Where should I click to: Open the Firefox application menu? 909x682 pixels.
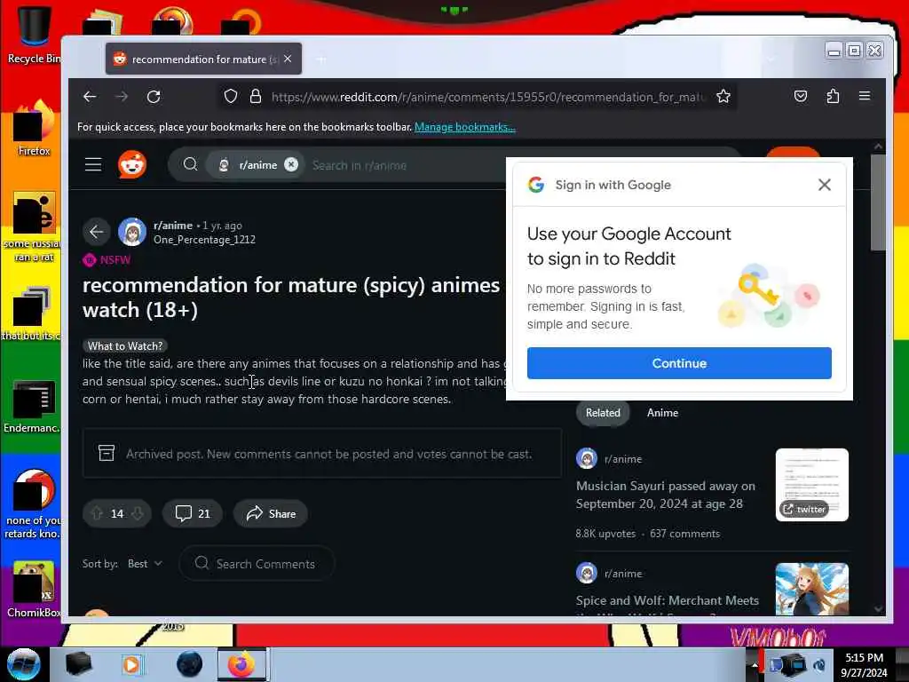pyautogui.click(x=865, y=96)
